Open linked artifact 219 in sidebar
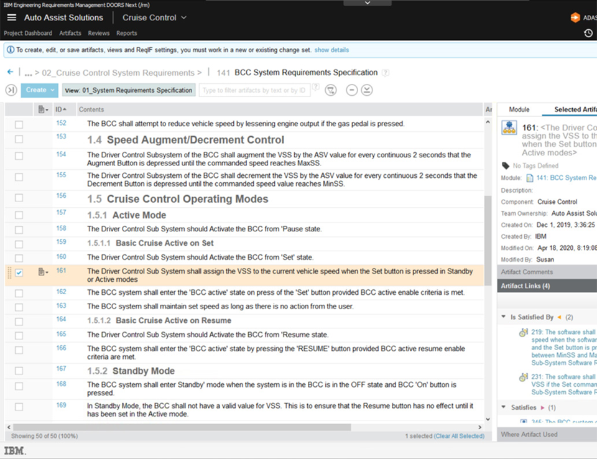Screen dimensions: 597x459 click(563, 347)
